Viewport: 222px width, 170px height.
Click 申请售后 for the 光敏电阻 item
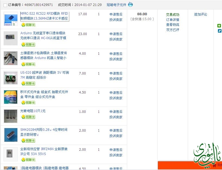click(116, 112)
